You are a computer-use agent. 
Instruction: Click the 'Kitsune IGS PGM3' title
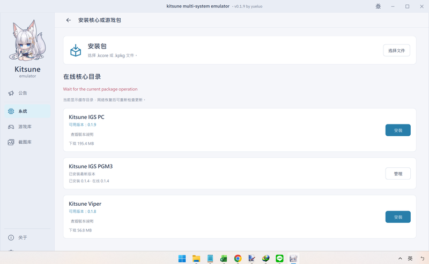coord(91,166)
